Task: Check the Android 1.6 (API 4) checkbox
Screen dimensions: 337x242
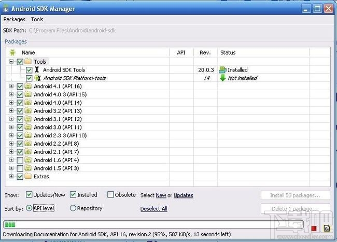Action: [x=20, y=160]
